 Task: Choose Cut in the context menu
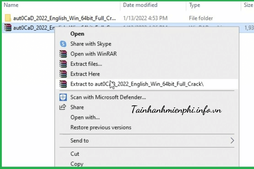(75, 154)
